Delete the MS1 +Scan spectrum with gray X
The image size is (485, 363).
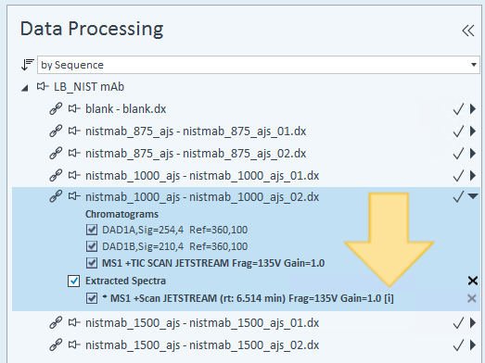click(472, 298)
